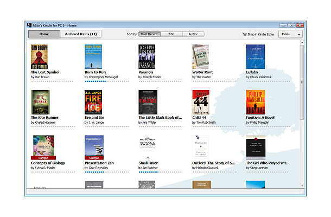The height and width of the screenshot is (217, 331).
Task: Expand the Menu dropdown
Action: click(x=290, y=34)
